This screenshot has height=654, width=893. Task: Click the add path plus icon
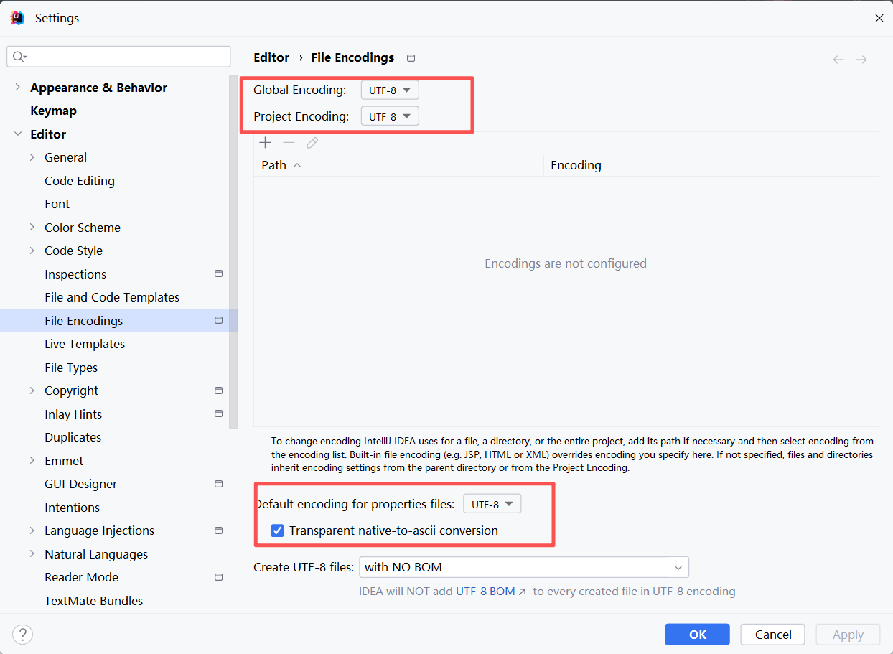tap(265, 143)
